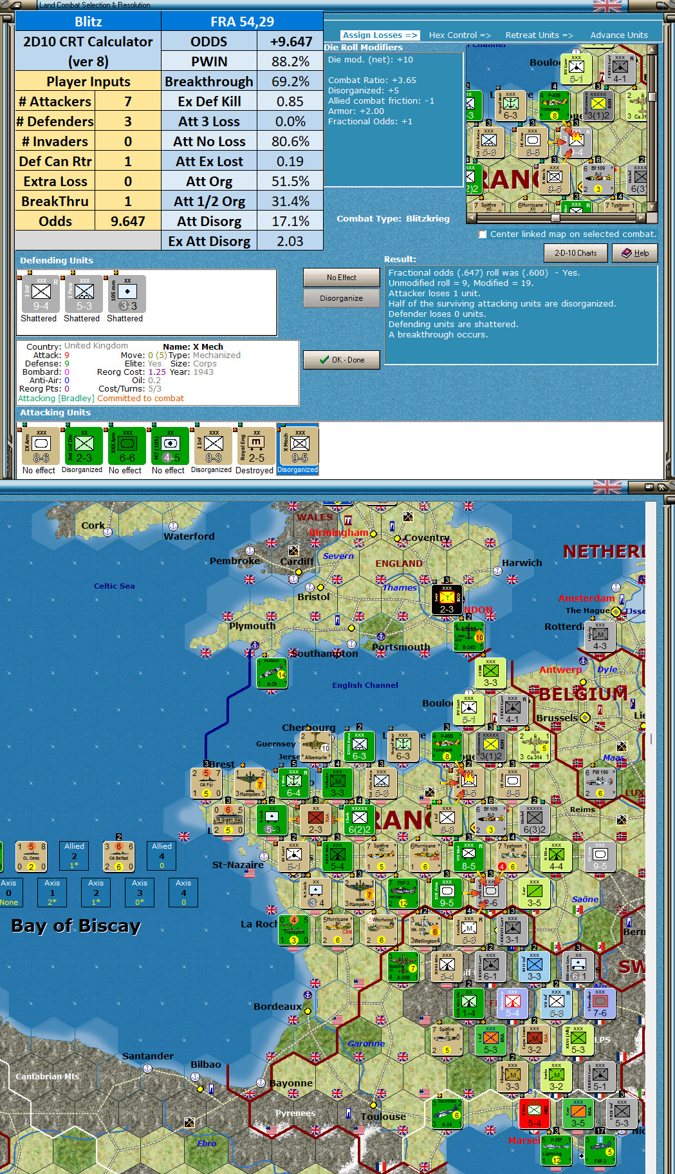This screenshot has height=1174, width=675.
Task: Click the Royal Mar 6-3 unit in mini map
Action: pyautogui.click(x=510, y=106)
